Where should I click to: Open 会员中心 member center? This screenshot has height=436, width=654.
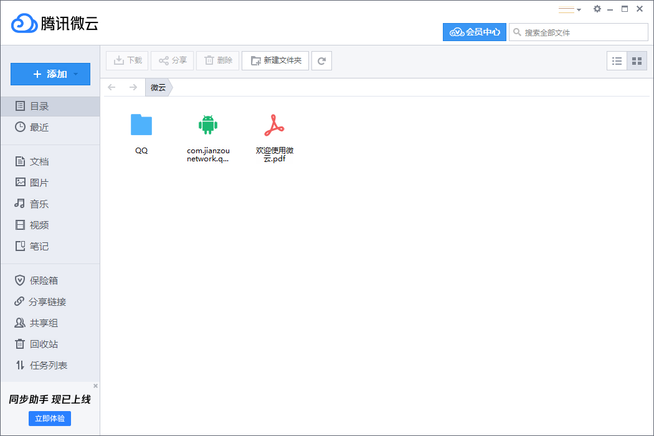tap(474, 32)
